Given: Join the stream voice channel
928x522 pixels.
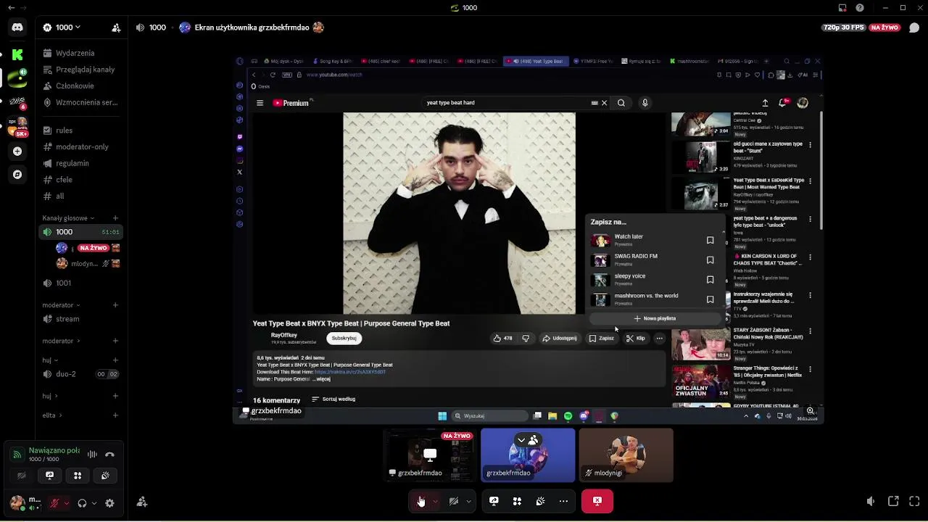Looking at the screenshot, I should (80, 319).
